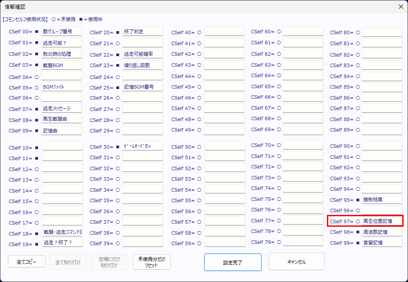Click the キャンセル button
Screen dimensions: 408x282
[x=296, y=262]
